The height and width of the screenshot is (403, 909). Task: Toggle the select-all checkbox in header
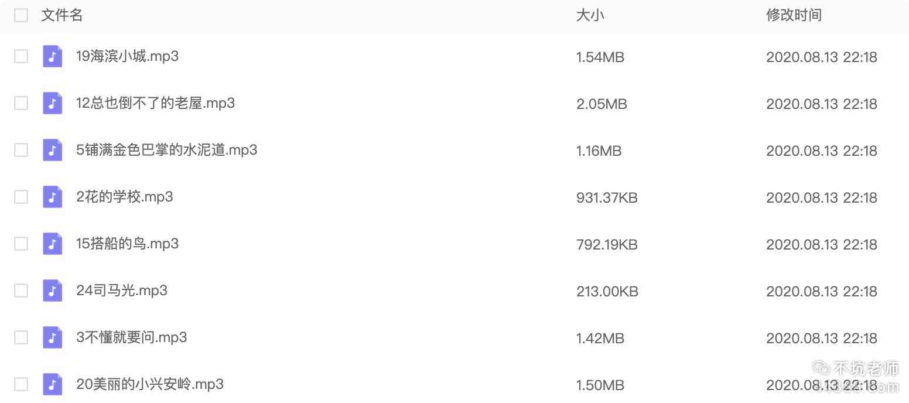[x=21, y=15]
